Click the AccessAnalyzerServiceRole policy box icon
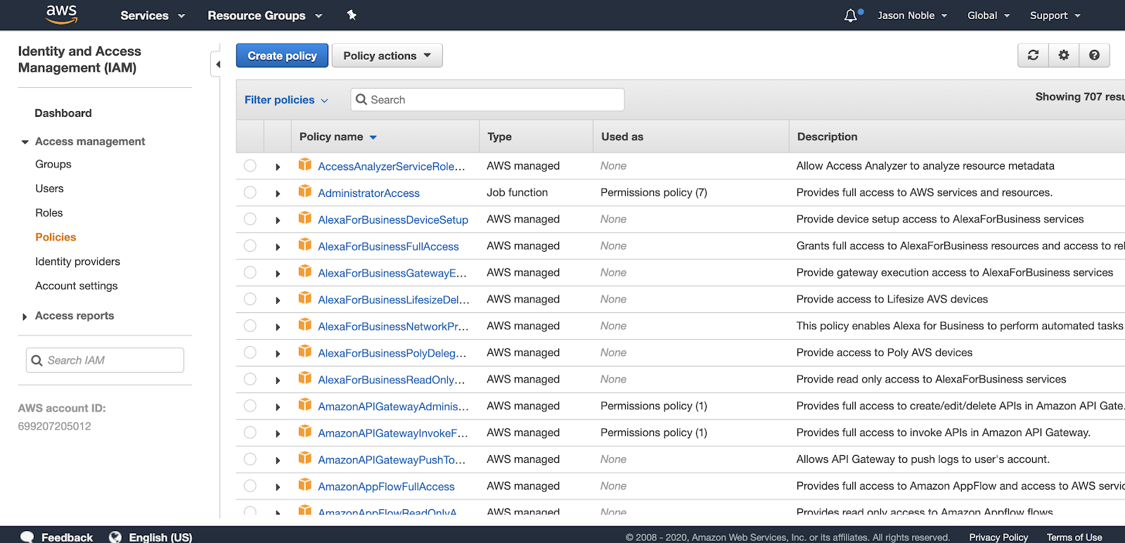1125x543 pixels. (305, 165)
